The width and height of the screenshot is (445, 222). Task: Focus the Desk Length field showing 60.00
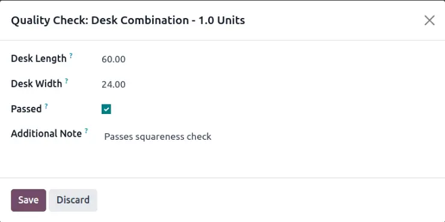coord(268,59)
